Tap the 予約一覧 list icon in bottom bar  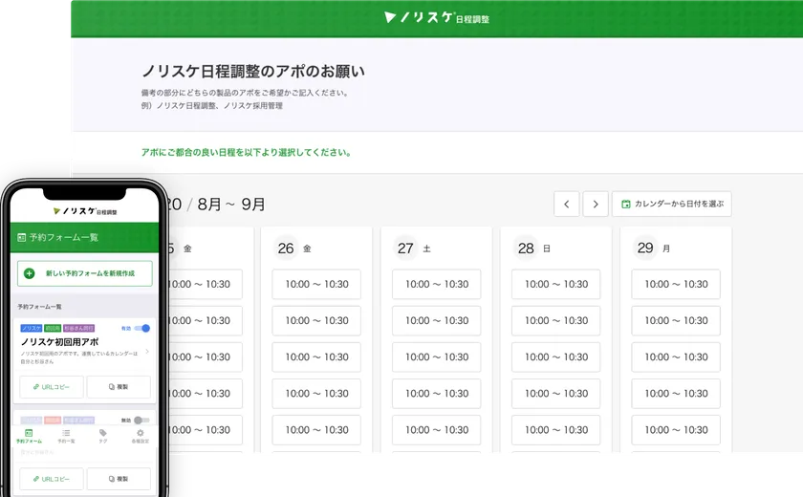66,434
